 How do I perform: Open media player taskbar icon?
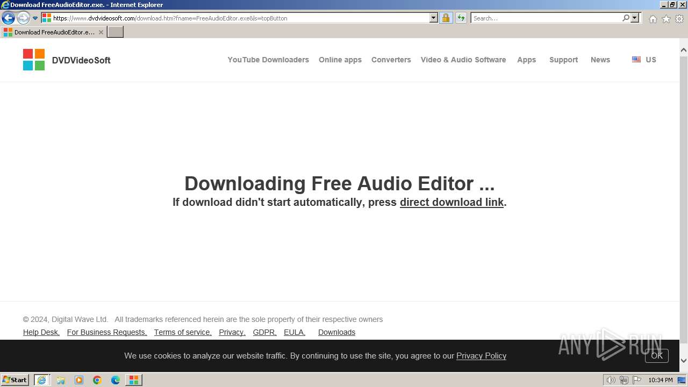pos(79,380)
